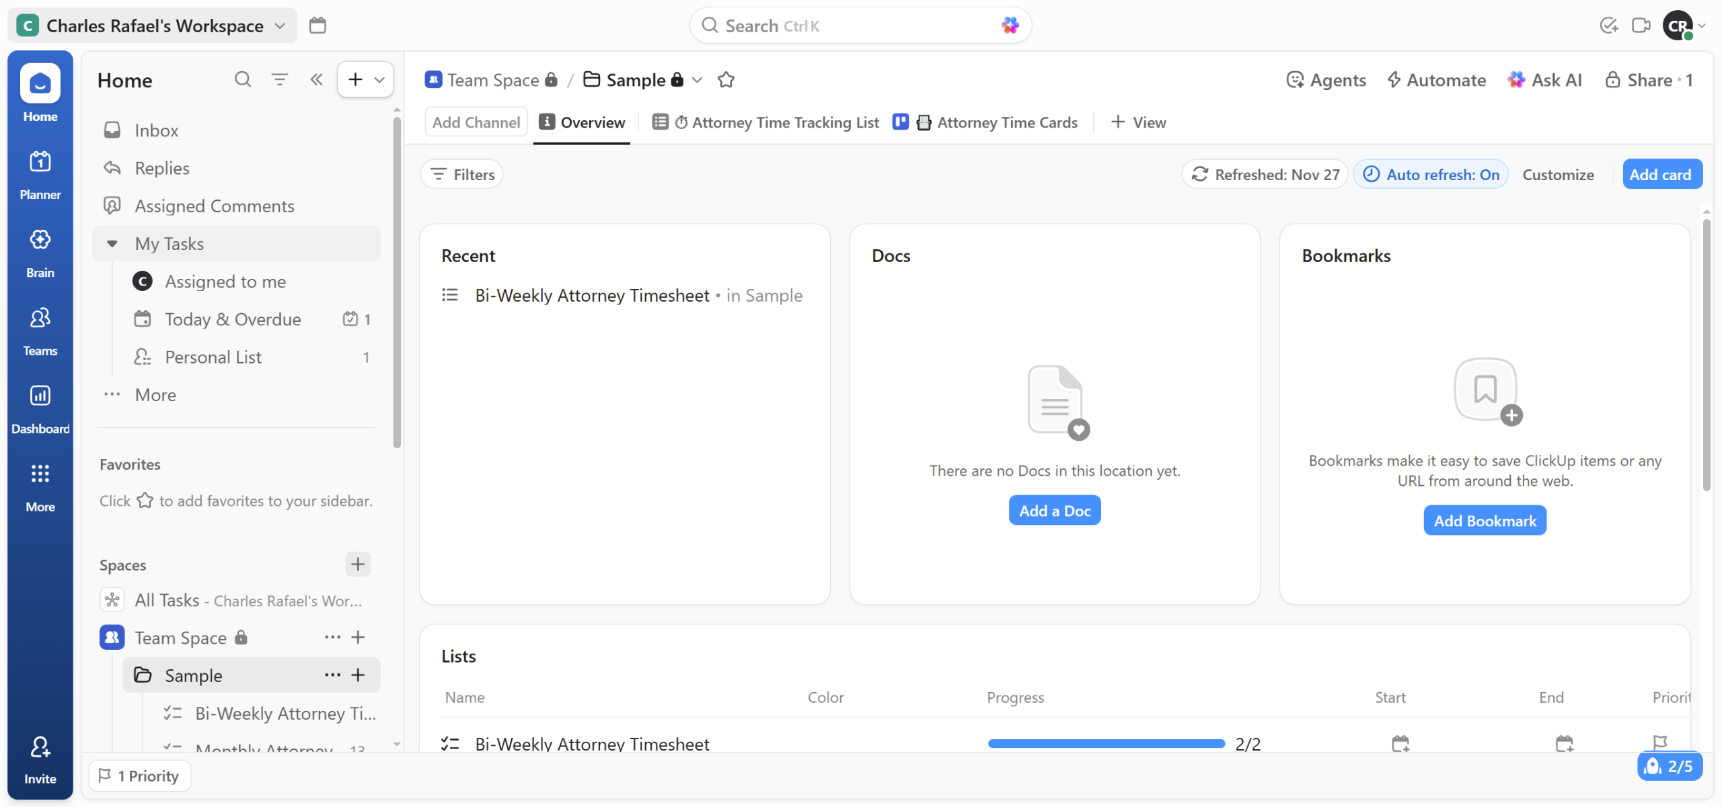This screenshot has width=1722, height=807.
Task: Favorite the Sample folder with star icon
Action: pos(726,80)
